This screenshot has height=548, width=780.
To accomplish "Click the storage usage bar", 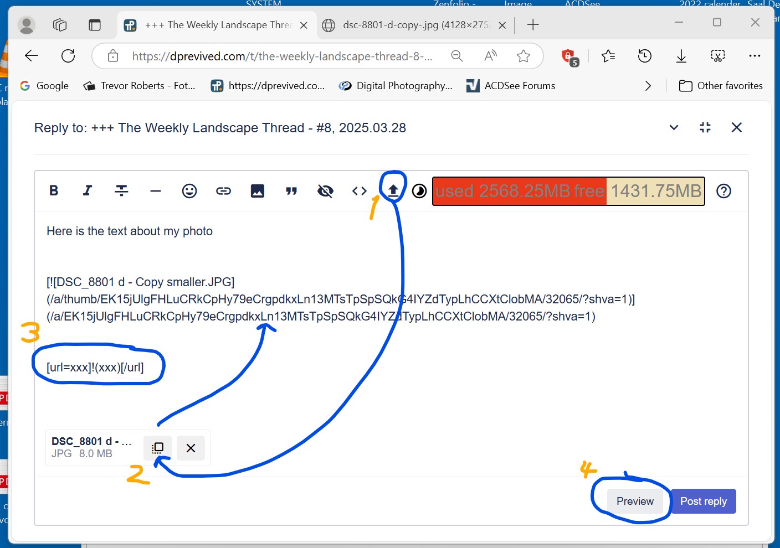I will pos(568,191).
